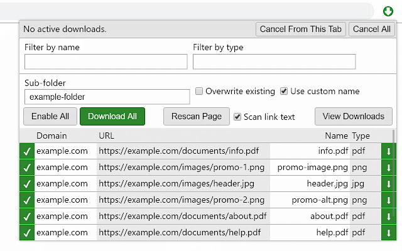Sort list by the Type column header
The height and width of the screenshot is (251, 402).
click(x=361, y=136)
